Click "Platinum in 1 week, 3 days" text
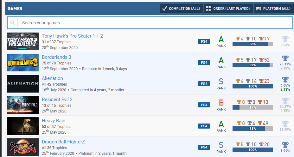The height and width of the screenshot is (157, 294). [105, 69]
